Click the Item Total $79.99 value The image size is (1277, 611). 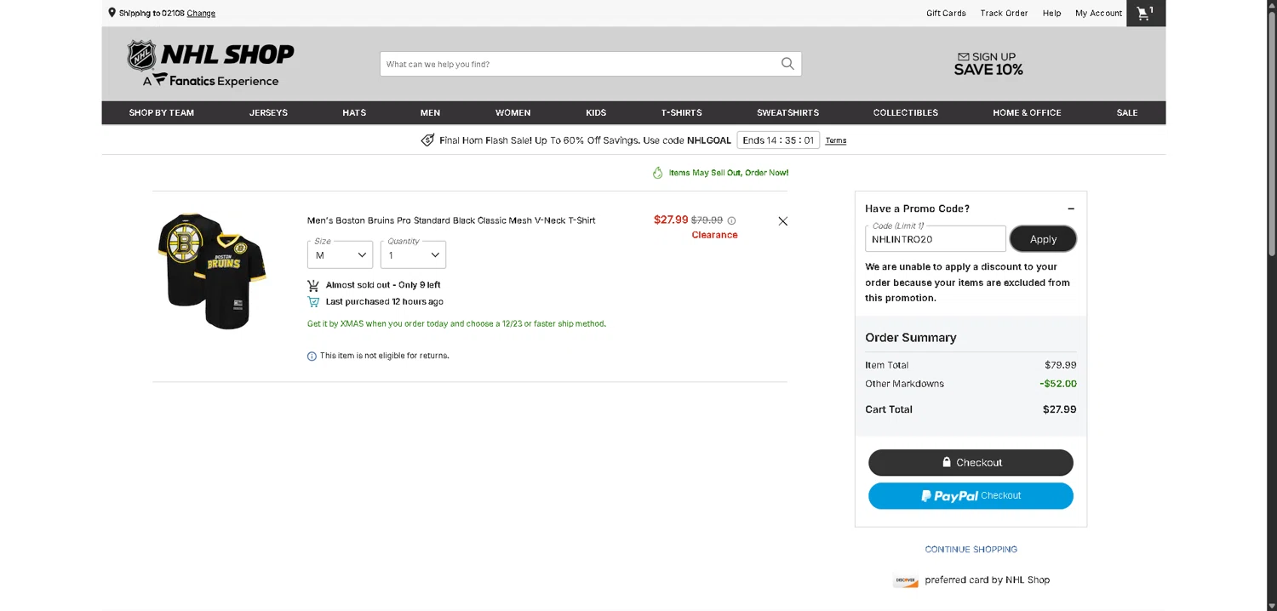click(x=1061, y=365)
